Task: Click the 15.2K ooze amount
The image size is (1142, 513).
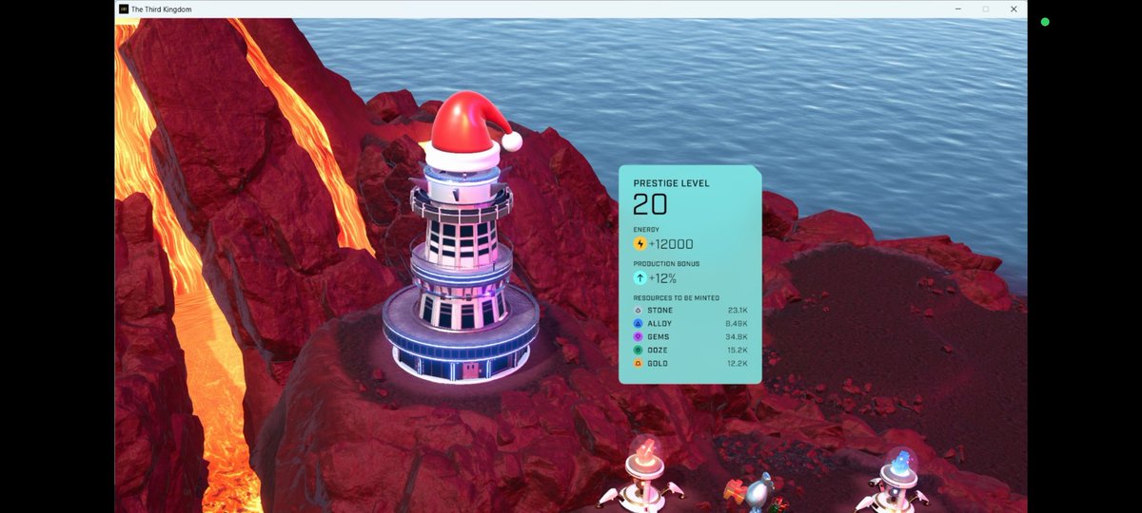Action: click(x=738, y=351)
